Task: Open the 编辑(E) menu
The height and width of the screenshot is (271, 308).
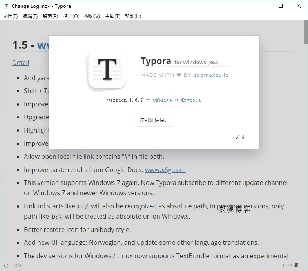Action: tap(30, 16)
